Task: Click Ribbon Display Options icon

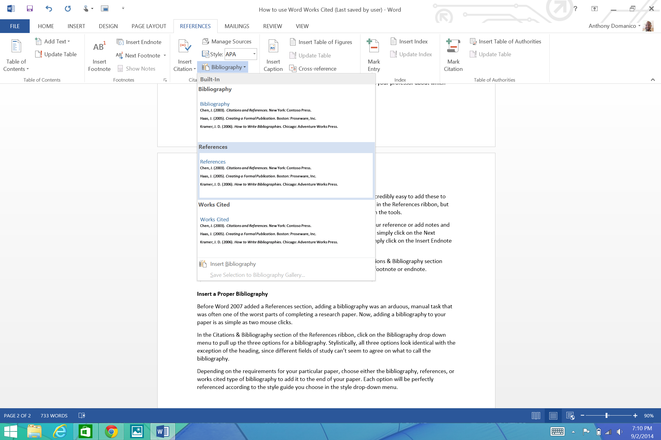Action: (x=594, y=9)
